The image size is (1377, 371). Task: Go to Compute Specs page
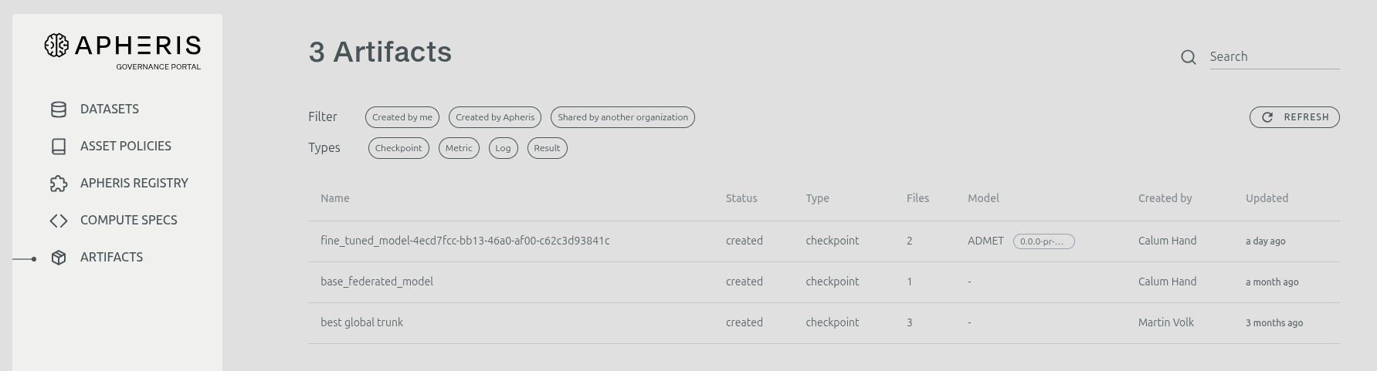pyautogui.click(x=128, y=221)
